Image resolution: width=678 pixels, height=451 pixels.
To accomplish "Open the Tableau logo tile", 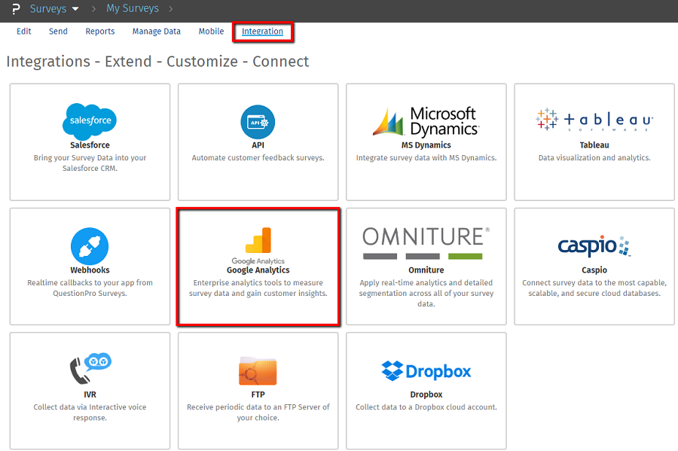I will (x=594, y=120).
